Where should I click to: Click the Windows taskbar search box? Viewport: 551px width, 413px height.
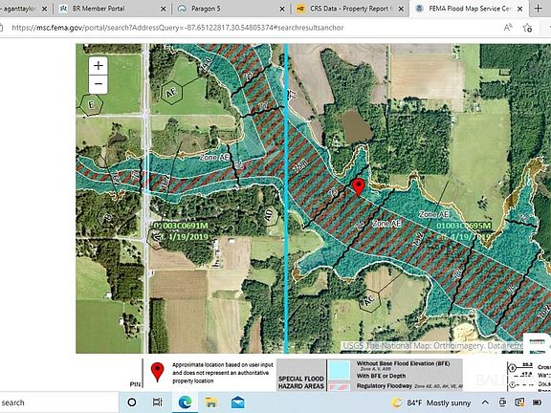tap(59, 402)
